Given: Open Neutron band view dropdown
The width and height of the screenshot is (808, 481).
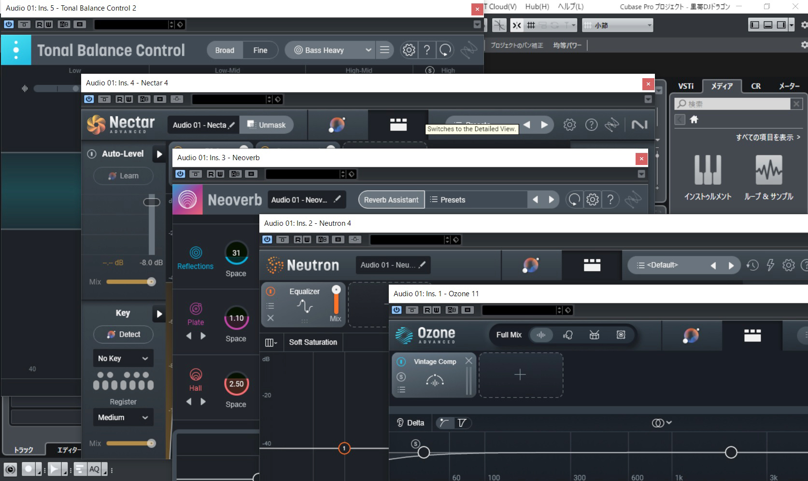Looking at the screenshot, I should coord(271,343).
